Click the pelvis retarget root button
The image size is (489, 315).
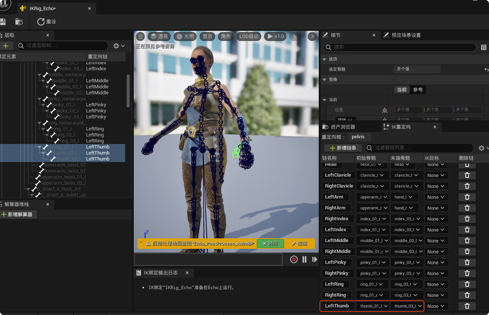coord(359,137)
